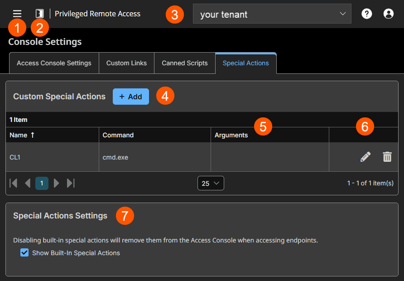Open the help icon in the header
The height and width of the screenshot is (281, 404).
point(366,14)
